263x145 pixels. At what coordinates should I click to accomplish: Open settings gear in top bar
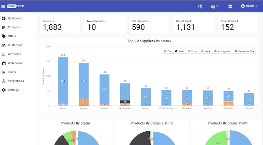[x=230, y=6]
